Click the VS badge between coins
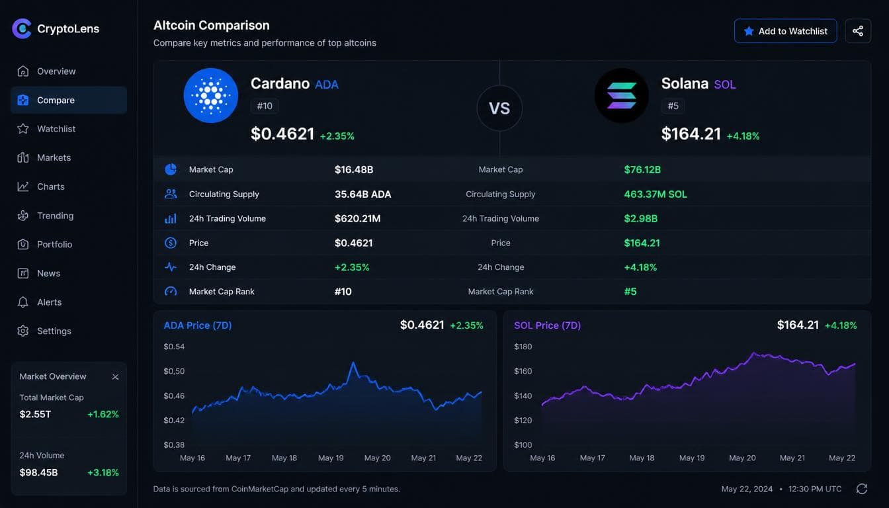Viewport: 889px width, 508px height. click(x=499, y=108)
